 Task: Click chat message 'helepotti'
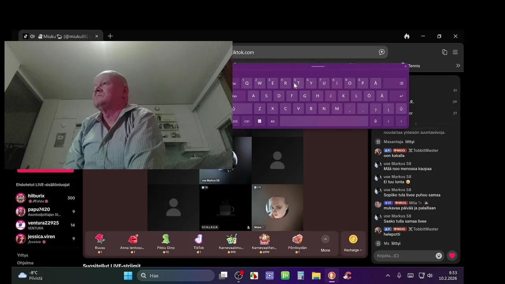(x=392, y=234)
